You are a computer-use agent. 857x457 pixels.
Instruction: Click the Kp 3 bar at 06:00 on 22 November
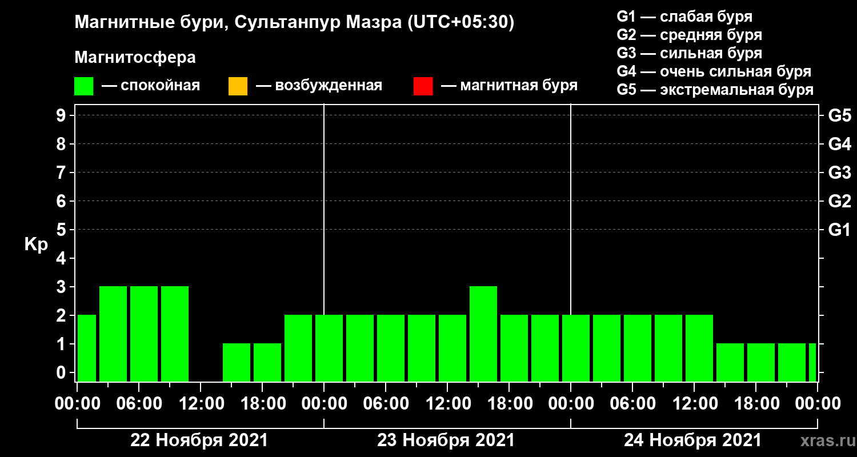coord(144,334)
